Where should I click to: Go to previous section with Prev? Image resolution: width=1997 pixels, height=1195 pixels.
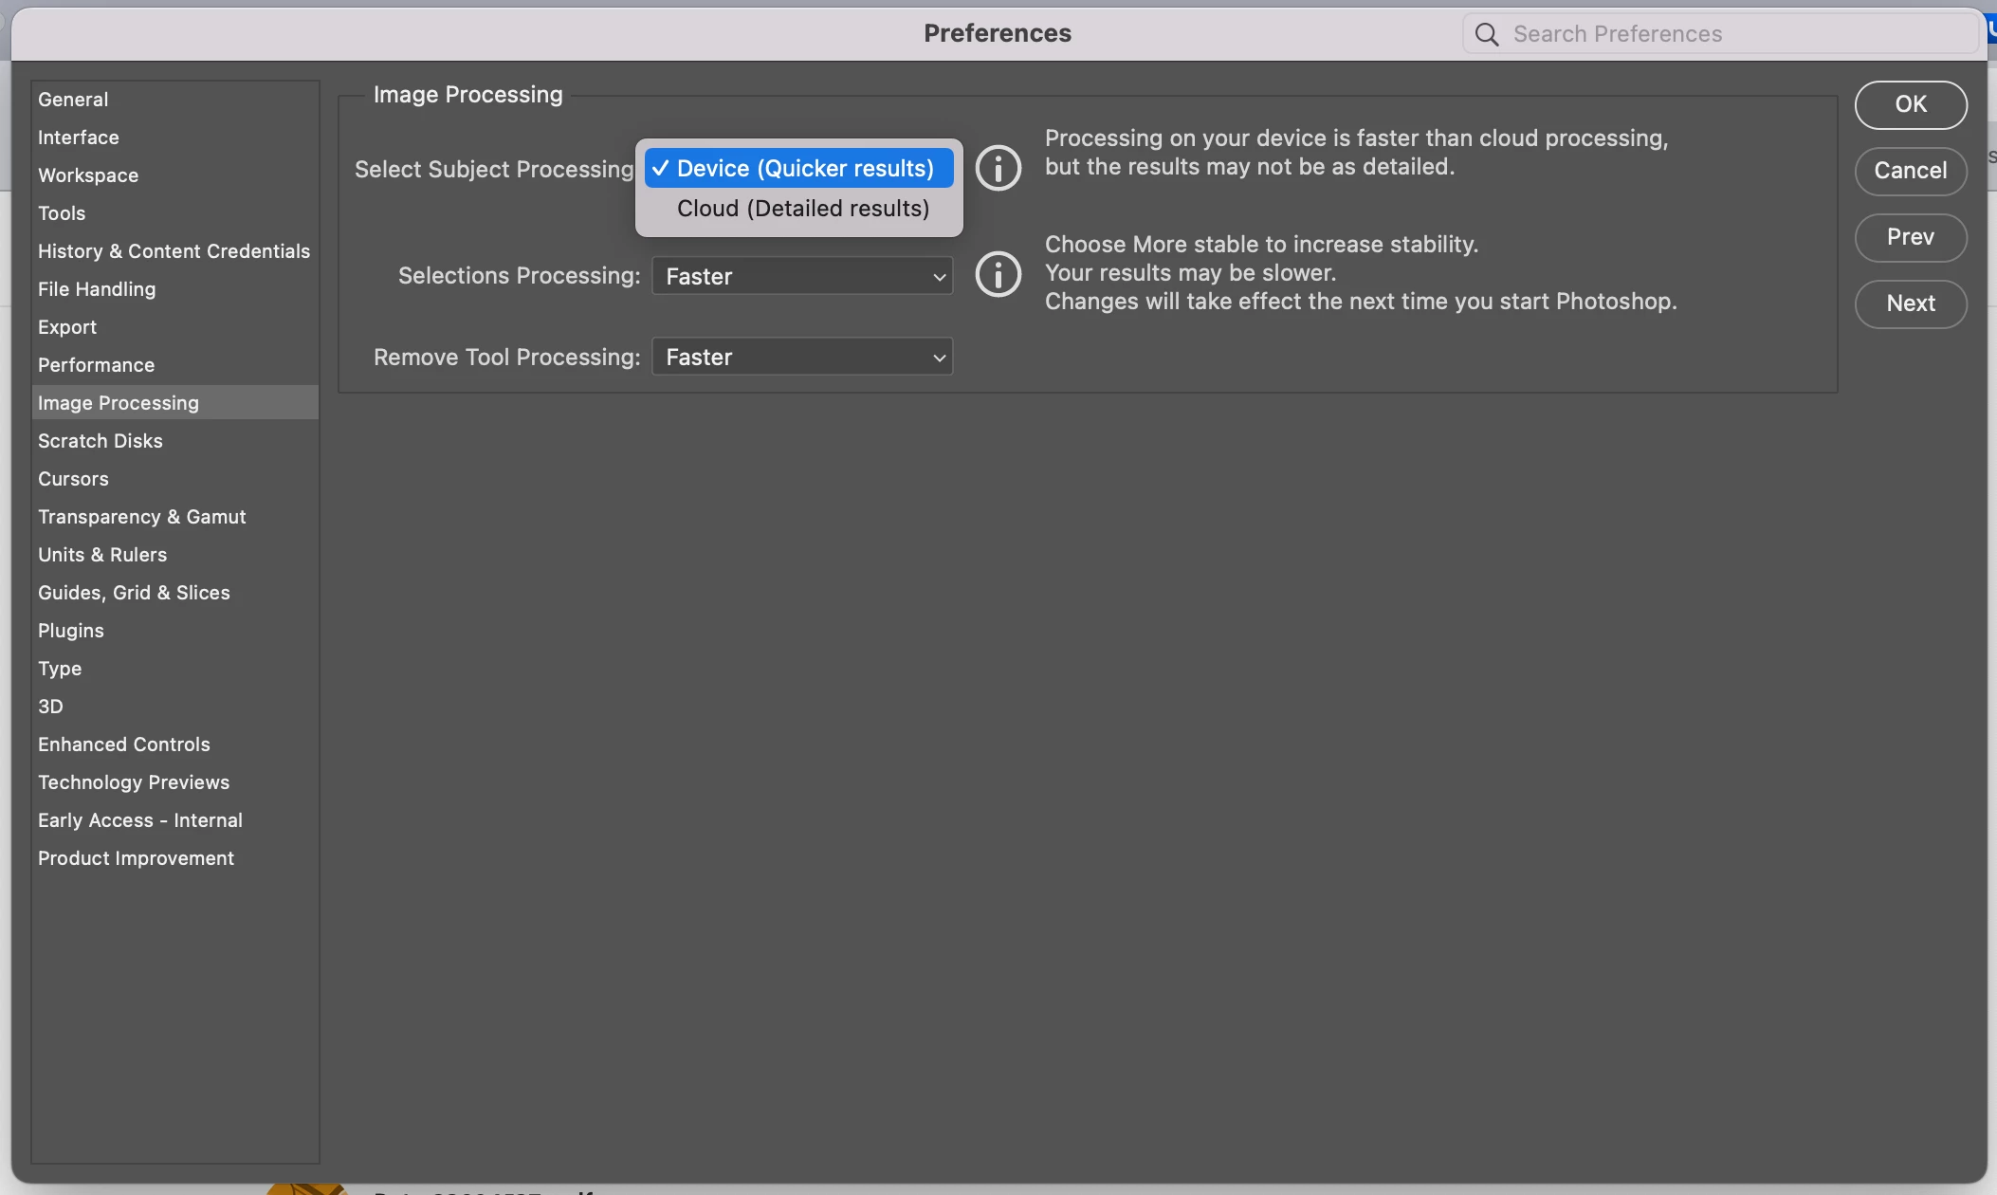point(1910,237)
